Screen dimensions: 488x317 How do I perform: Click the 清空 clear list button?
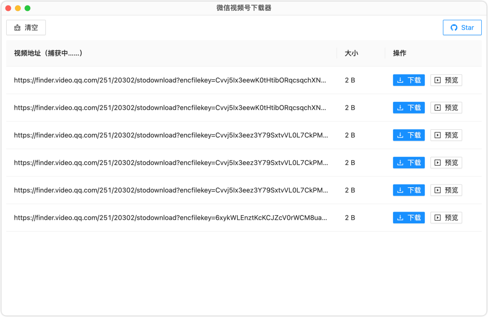pyautogui.click(x=26, y=28)
